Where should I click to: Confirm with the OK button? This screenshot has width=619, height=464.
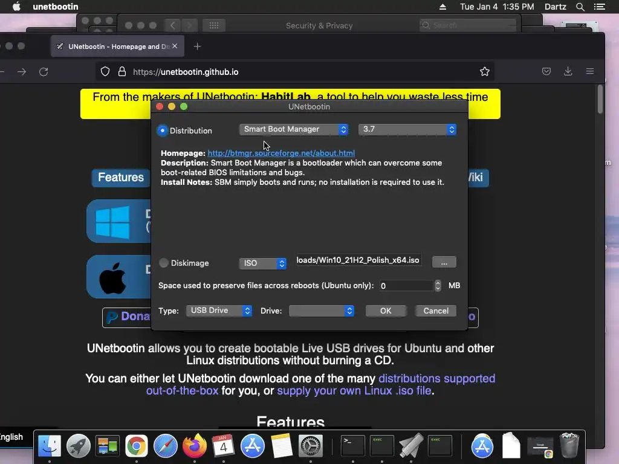coord(386,311)
